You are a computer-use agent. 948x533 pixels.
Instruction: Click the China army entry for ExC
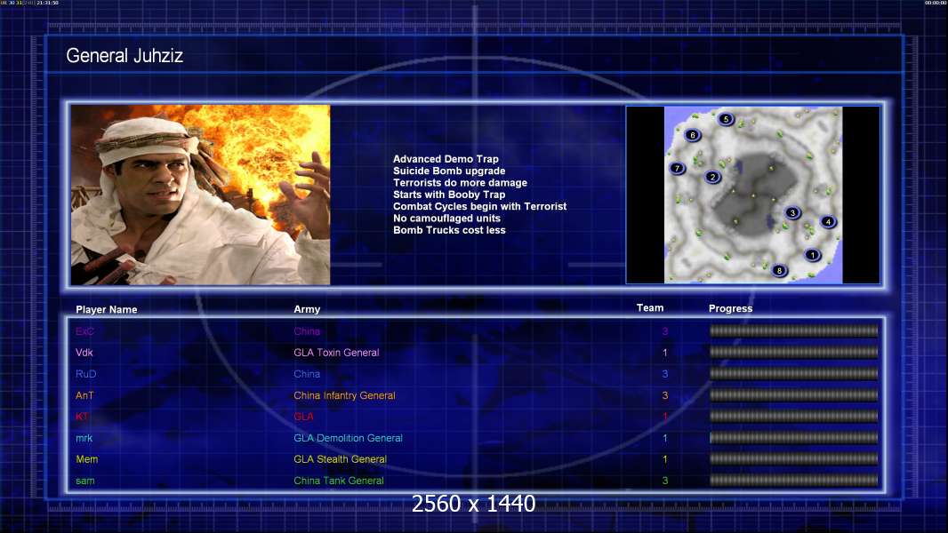click(307, 331)
